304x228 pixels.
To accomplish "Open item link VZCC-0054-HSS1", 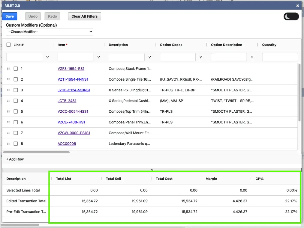I will pos(73,111).
